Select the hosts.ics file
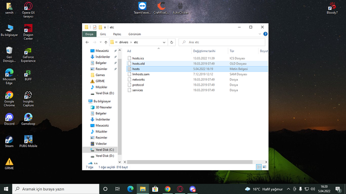The height and width of the screenshot is (194, 346). [138, 58]
